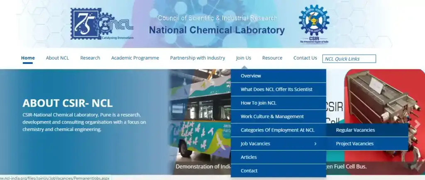The image size is (425, 180).
Task: Expand the Job Vacancies submenu arrow
Action: pyautogui.click(x=315, y=144)
